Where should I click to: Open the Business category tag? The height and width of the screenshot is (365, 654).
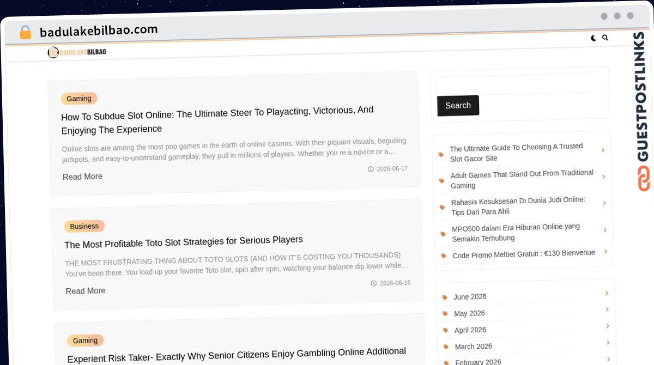tap(84, 226)
